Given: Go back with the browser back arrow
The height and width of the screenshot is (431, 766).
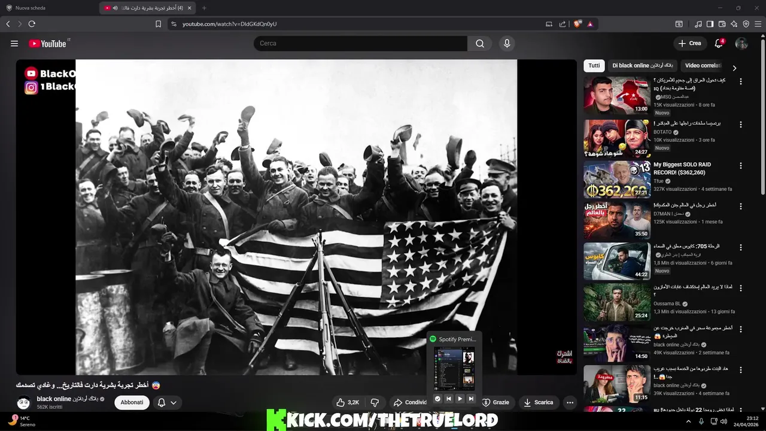Looking at the screenshot, I should point(8,24).
